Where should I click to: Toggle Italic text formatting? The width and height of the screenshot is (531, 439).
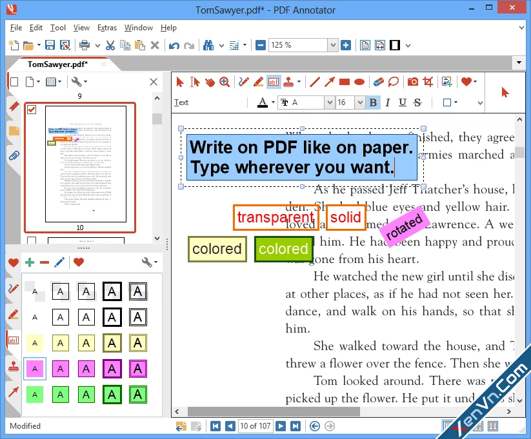388,102
